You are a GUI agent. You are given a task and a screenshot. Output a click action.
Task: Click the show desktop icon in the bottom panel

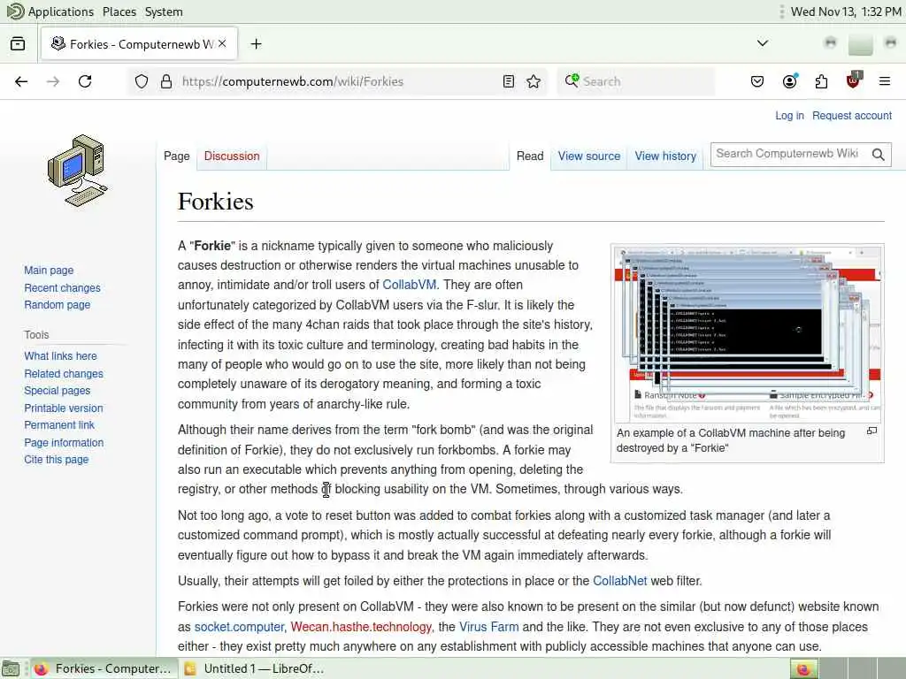tap(11, 668)
